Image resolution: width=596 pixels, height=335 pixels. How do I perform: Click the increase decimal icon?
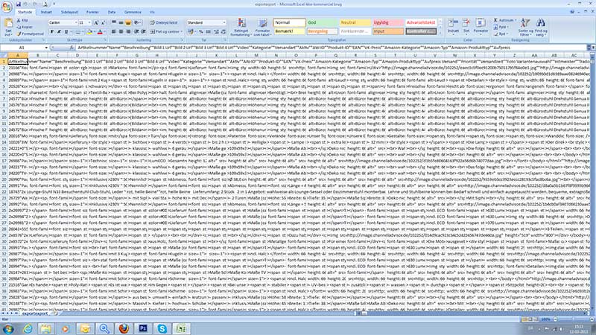click(216, 32)
